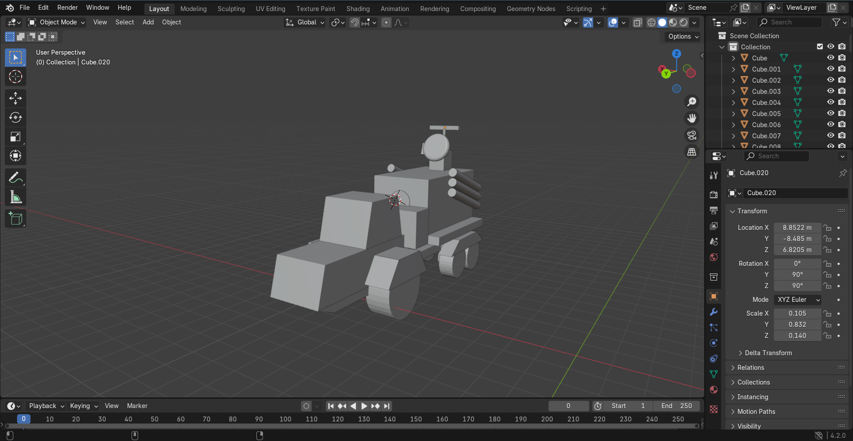Lock Location X value
The width and height of the screenshot is (853, 441).
[x=827, y=228]
